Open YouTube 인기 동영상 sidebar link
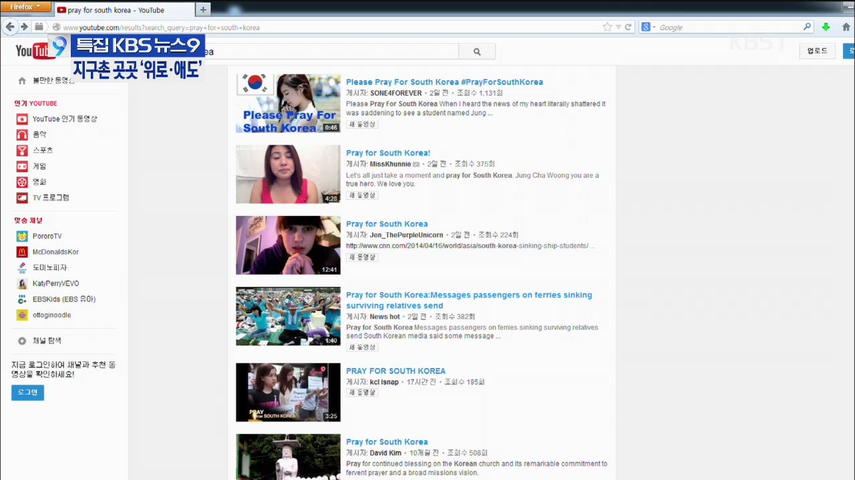The width and height of the screenshot is (855, 480). (x=65, y=119)
